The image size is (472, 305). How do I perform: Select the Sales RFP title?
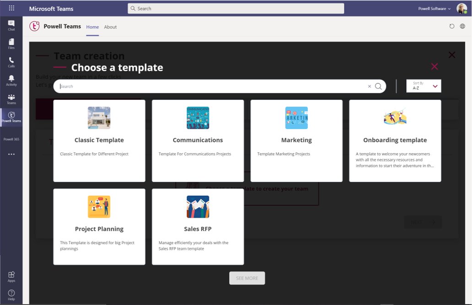198,229
